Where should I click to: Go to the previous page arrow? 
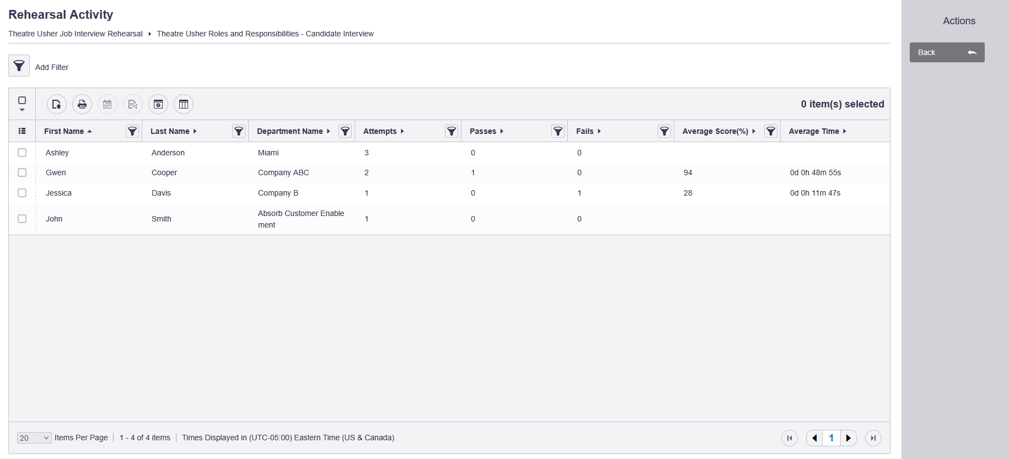pos(814,438)
